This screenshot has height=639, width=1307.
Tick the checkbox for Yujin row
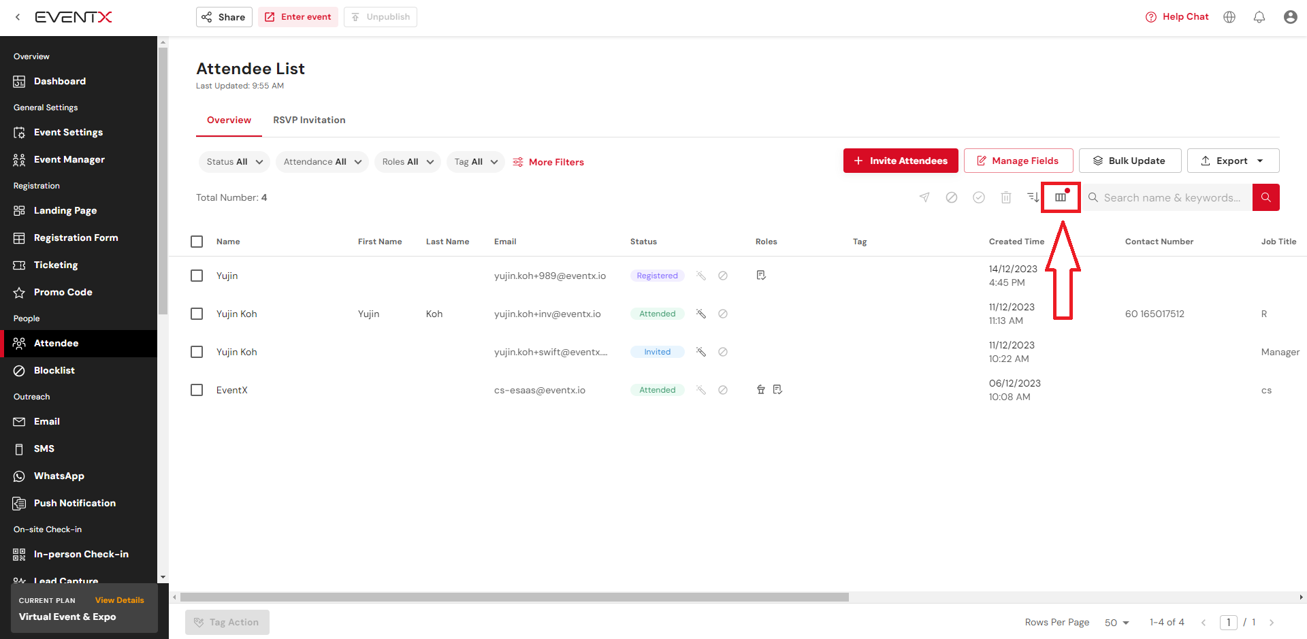tap(197, 276)
